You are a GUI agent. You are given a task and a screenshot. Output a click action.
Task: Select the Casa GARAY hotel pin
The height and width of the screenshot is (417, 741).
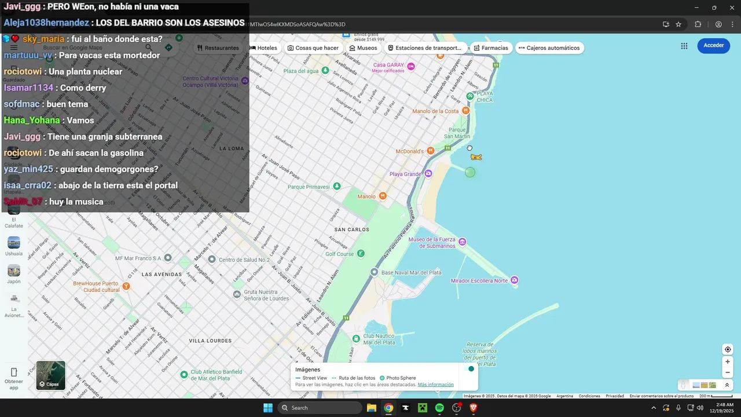pos(411,67)
